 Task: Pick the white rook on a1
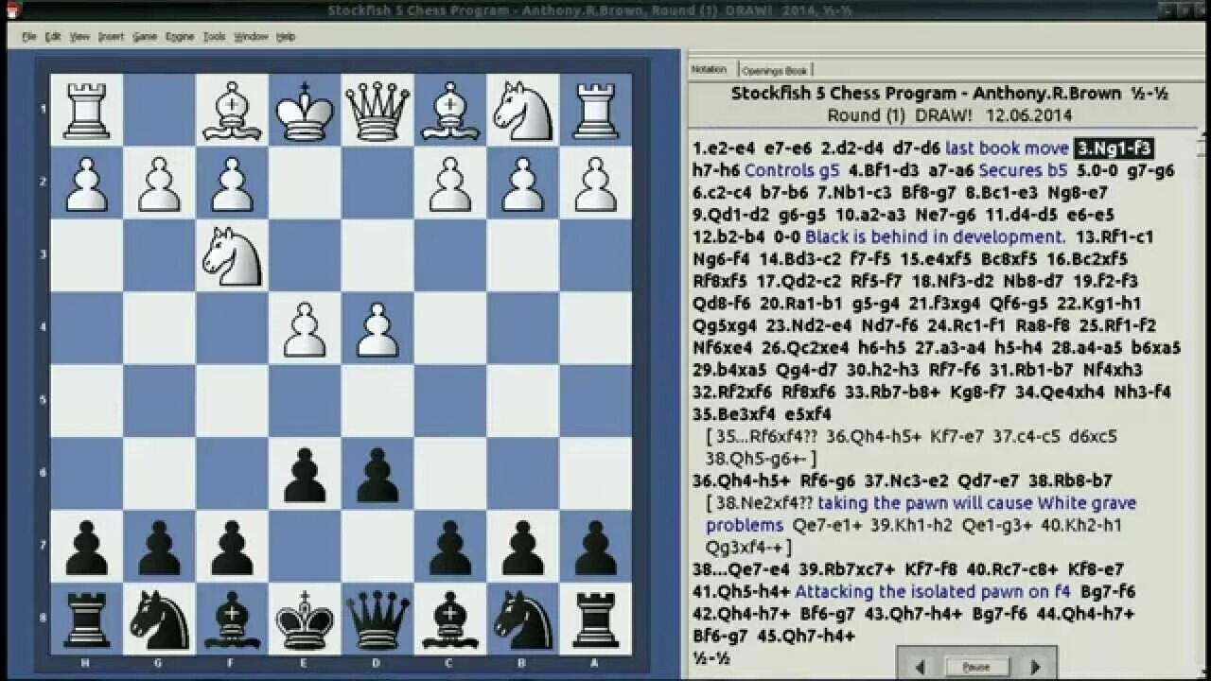tap(595, 110)
